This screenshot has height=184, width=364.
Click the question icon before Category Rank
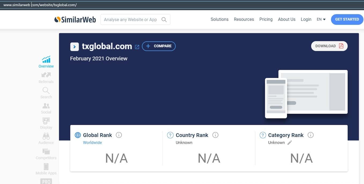pyautogui.click(x=263, y=135)
